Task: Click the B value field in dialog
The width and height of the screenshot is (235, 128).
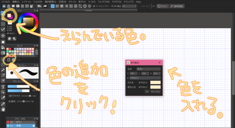Action: (157, 73)
